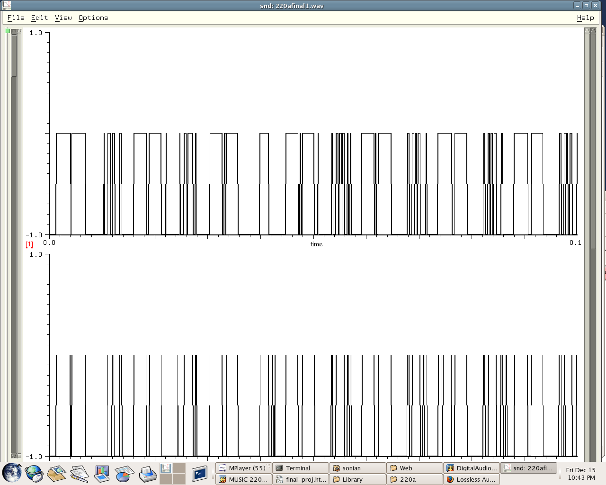The image size is (606, 485).
Task: Launch the word processor pen-and-paper icon
Action: (x=80, y=473)
